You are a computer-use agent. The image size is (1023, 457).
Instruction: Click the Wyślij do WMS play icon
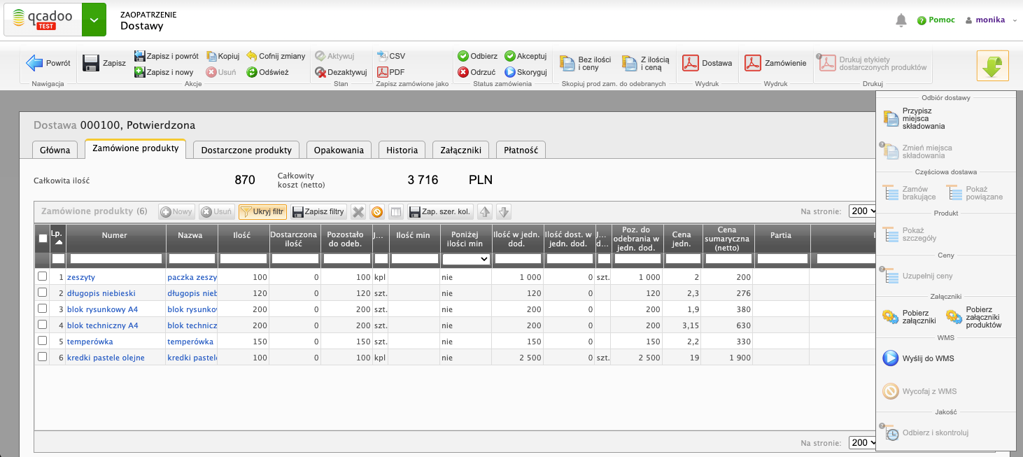click(890, 358)
